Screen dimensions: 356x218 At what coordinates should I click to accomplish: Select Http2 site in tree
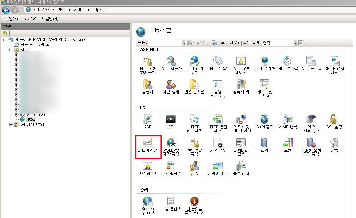tap(30, 119)
